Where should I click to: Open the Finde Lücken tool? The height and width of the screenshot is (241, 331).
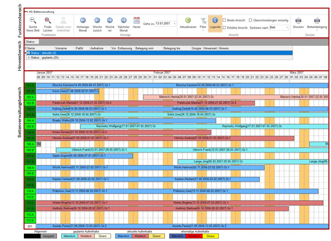[48, 21]
